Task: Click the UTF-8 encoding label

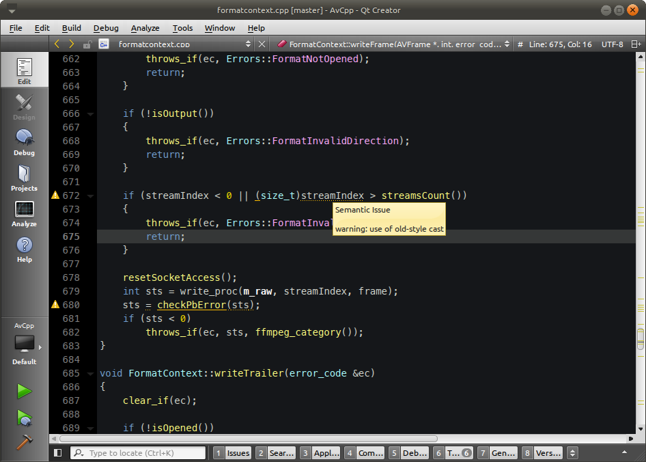Action: tap(613, 44)
